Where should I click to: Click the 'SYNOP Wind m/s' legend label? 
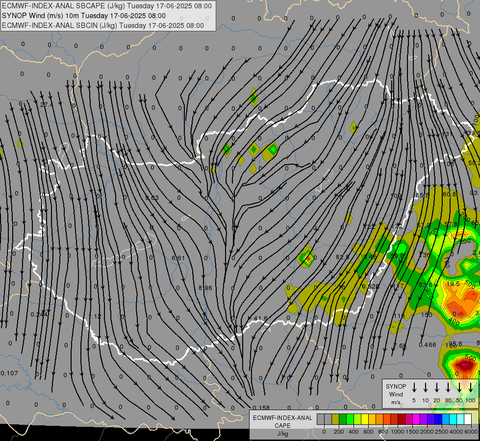pyautogui.click(x=396, y=394)
